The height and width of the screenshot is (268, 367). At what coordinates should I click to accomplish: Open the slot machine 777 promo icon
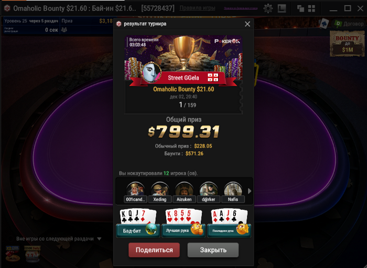[x=32, y=254]
